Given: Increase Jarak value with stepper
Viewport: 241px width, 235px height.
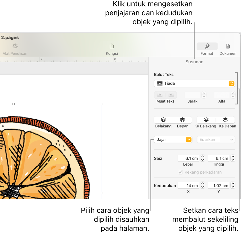Looking at the screenshot, I should click(x=204, y=93).
